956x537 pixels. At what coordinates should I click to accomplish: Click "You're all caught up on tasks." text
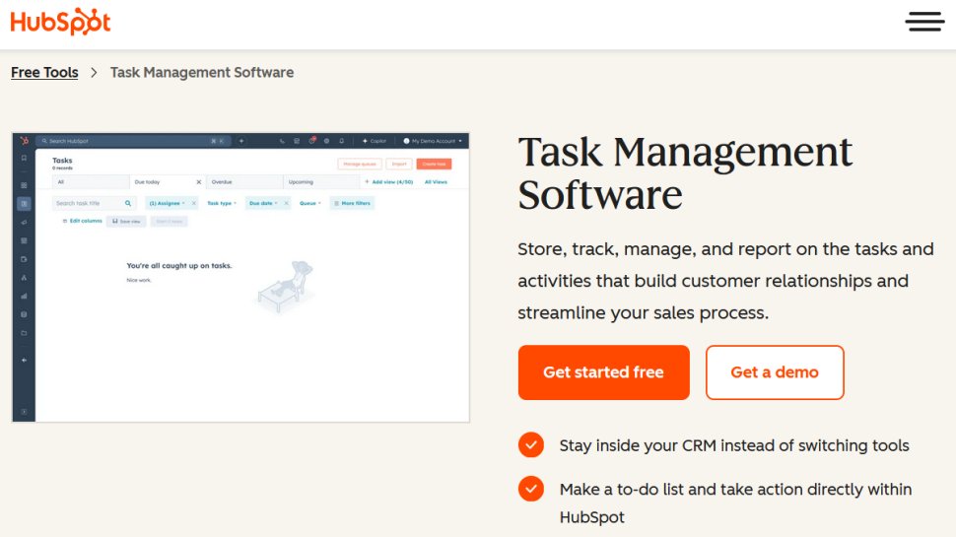179,266
